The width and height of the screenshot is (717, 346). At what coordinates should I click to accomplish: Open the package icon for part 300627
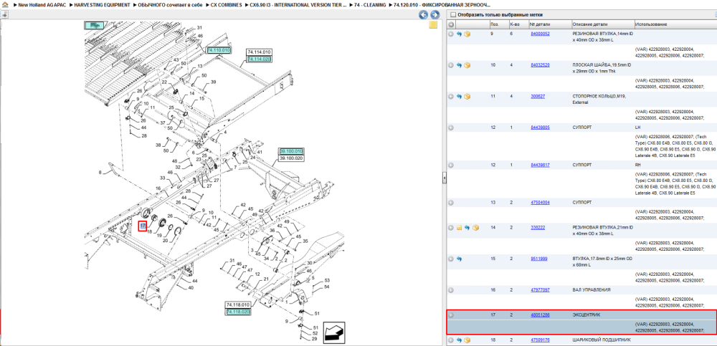pos(467,97)
